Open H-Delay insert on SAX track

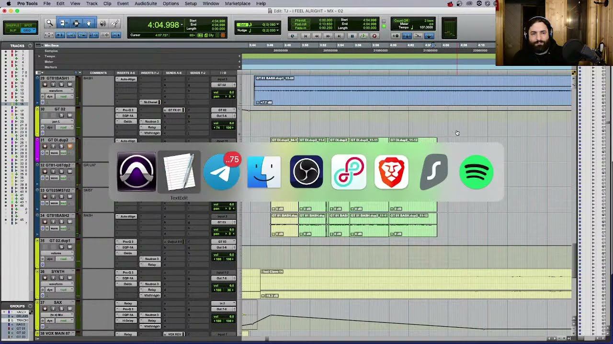coord(127,321)
